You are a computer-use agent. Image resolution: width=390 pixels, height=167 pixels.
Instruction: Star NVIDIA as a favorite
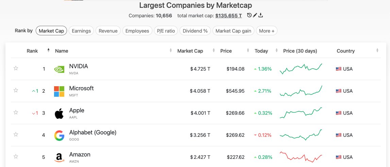coord(16,68)
